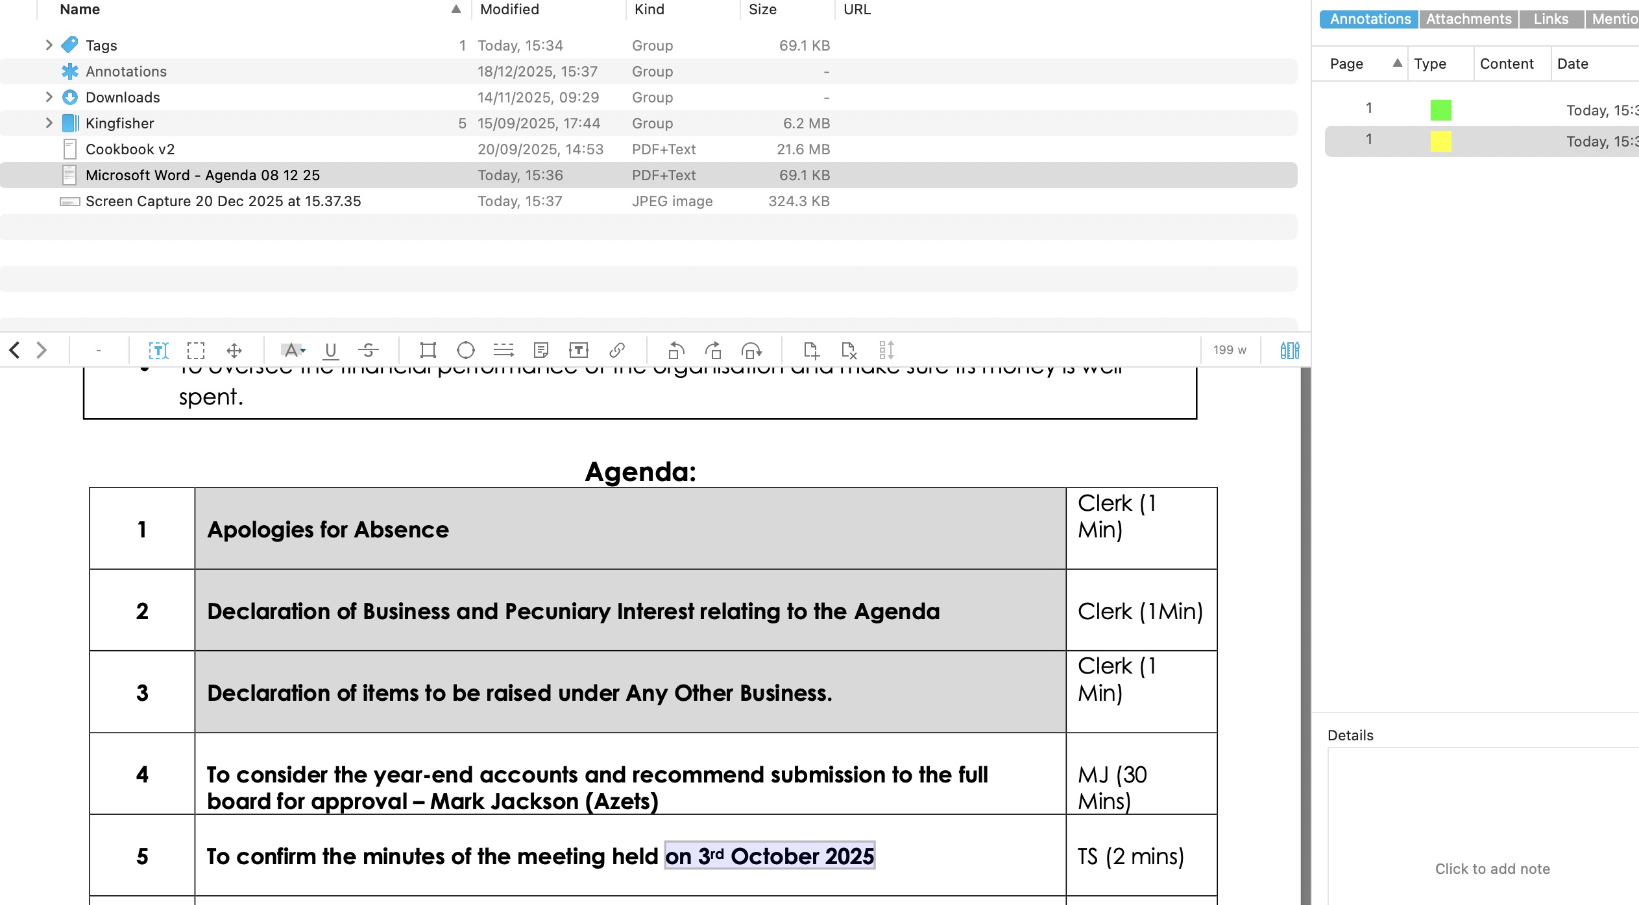Expand the Downloads group
The height and width of the screenshot is (905, 1639).
pyautogui.click(x=49, y=97)
